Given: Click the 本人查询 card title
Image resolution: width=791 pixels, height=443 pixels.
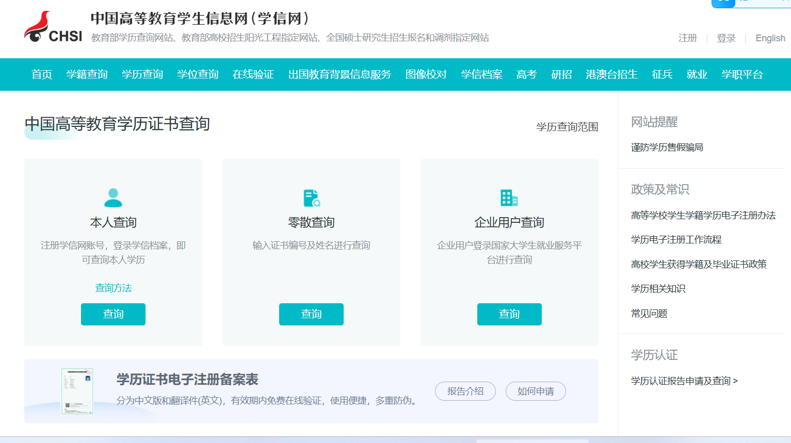Looking at the screenshot, I should click(113, 222).
